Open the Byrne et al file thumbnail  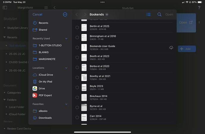point(84,107)
